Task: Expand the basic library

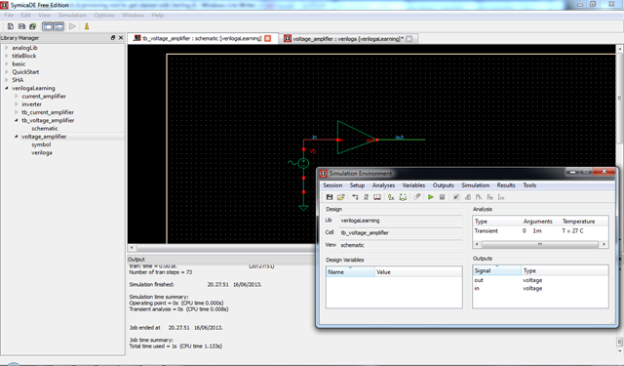Action: 7,63
